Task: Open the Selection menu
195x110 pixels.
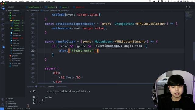Action: pyautogui.click(x=21, y=1)
